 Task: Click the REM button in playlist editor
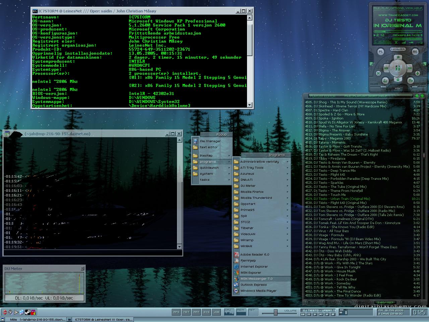(x=330, y=302)
